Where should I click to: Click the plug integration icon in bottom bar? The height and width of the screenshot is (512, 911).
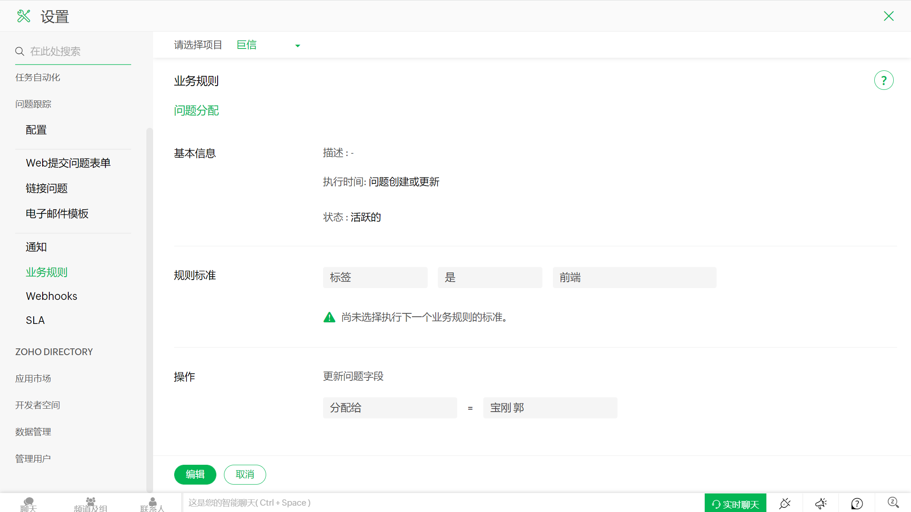point(785,503)
